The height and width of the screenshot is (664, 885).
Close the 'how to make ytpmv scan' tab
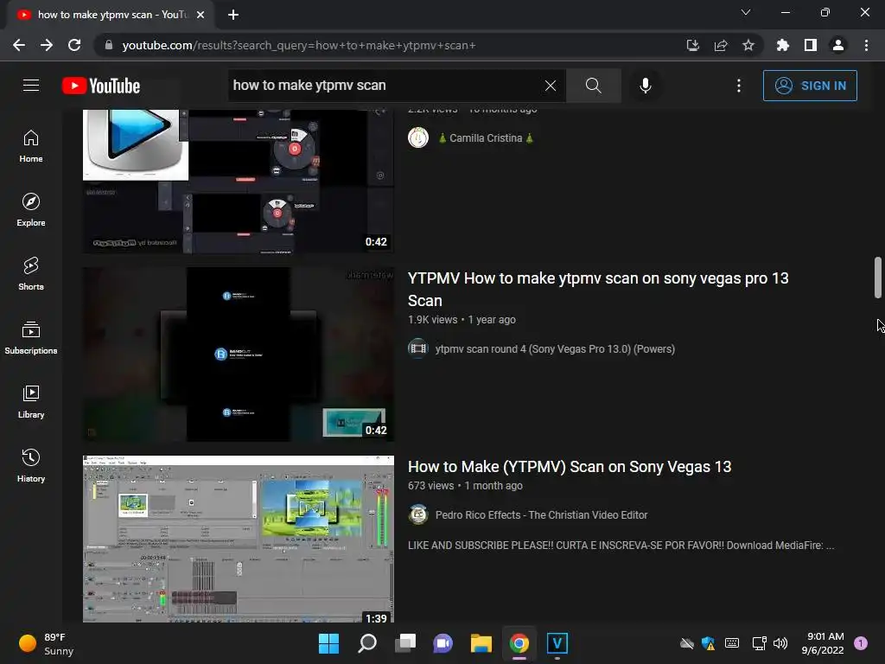click(x=201, y=15)
